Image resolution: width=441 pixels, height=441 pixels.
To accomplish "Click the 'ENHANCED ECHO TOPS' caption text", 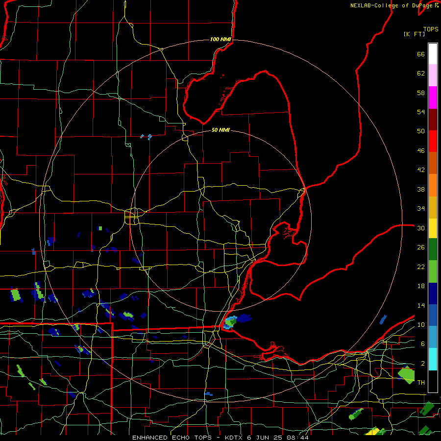I will (172, 438).
